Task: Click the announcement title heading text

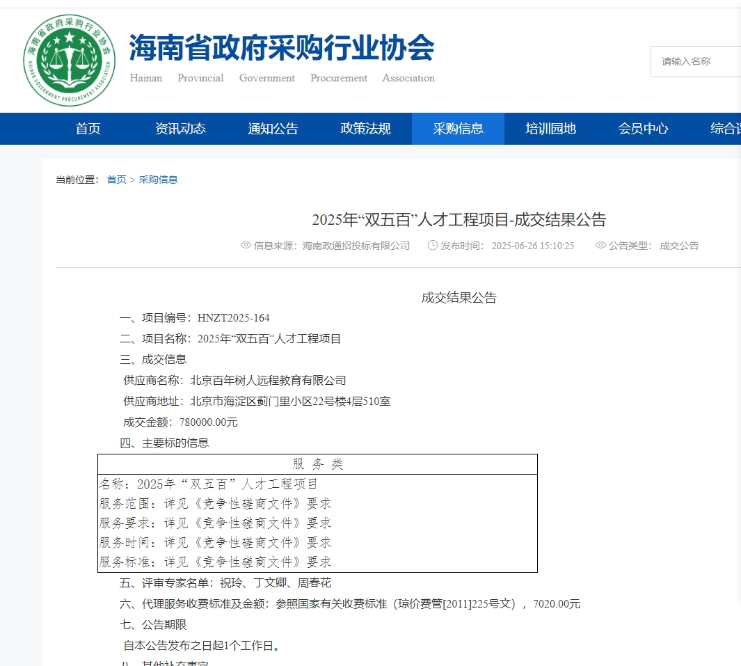Action: 459,220
